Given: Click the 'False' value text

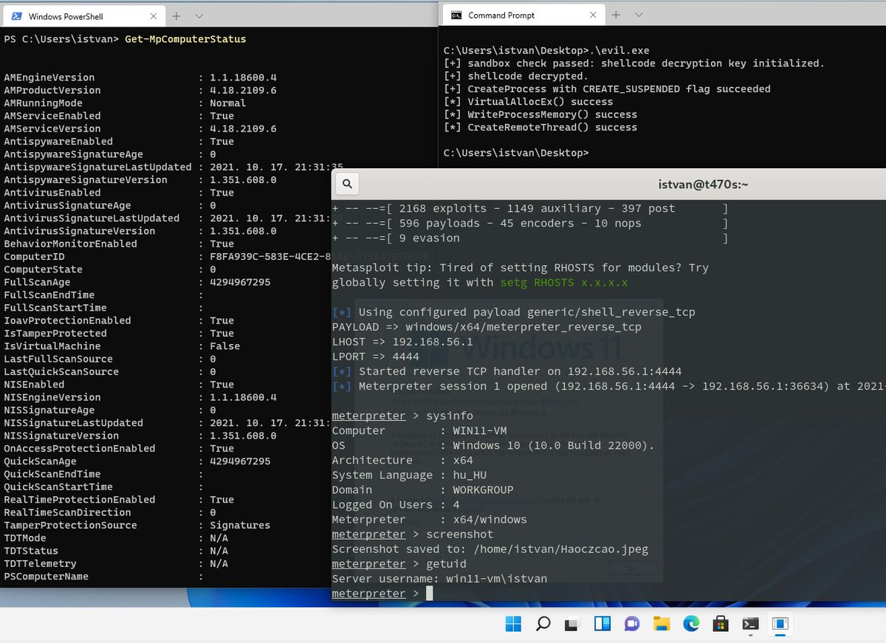Looking at the screenshot, I should (225, 346).
